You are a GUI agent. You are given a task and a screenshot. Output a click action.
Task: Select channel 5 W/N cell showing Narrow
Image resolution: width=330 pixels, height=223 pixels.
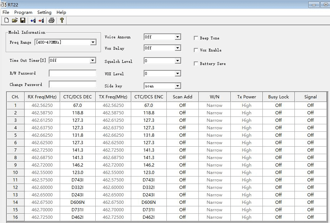click(x=214, y=135)
